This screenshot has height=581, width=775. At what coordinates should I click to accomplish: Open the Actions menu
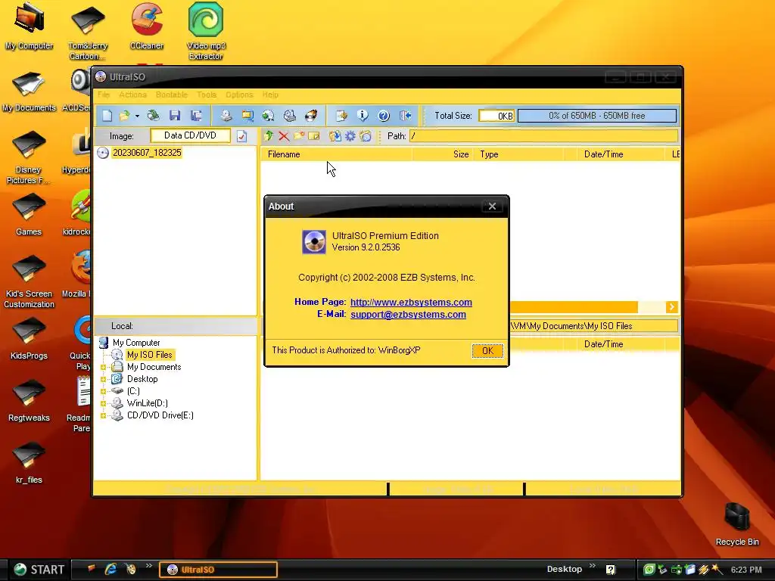(x=132, y=95)
